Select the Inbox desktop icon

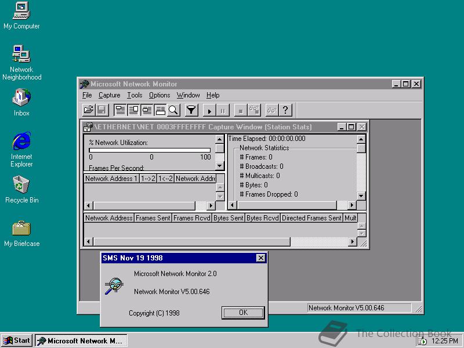pyautogui.click(x=21, y=103)
